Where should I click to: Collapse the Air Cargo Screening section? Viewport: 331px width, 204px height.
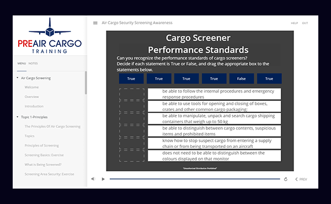18,78
